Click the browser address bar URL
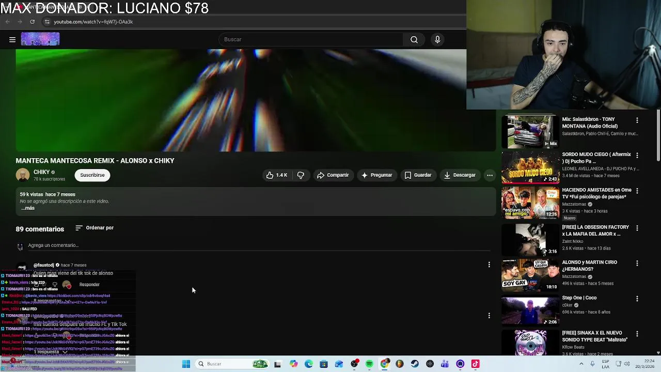This screenshot has width=661, height=372. [93, 22]
